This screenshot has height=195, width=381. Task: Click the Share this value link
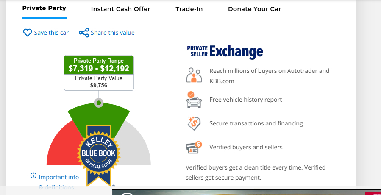coord(112,33)
